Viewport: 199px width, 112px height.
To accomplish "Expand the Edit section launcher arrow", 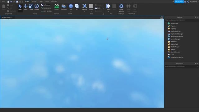I will tap(104, 14).
